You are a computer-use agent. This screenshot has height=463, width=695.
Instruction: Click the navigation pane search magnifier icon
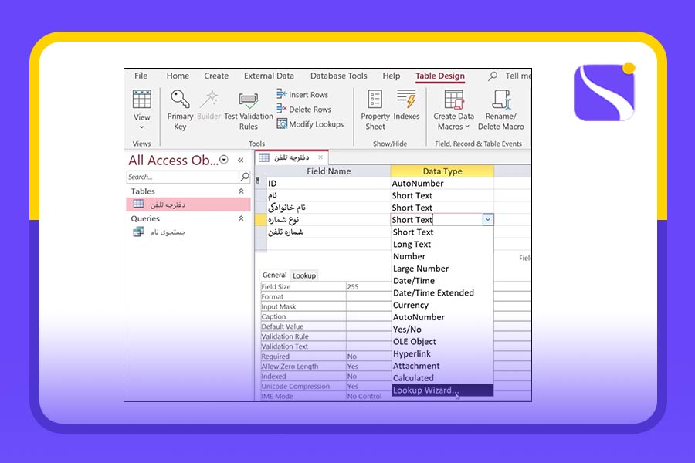click(x=244, y=177)
